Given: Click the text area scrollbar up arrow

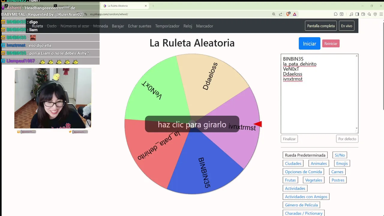Looking at the screenshot, I should pyautogui.click(x=357, y=56).
